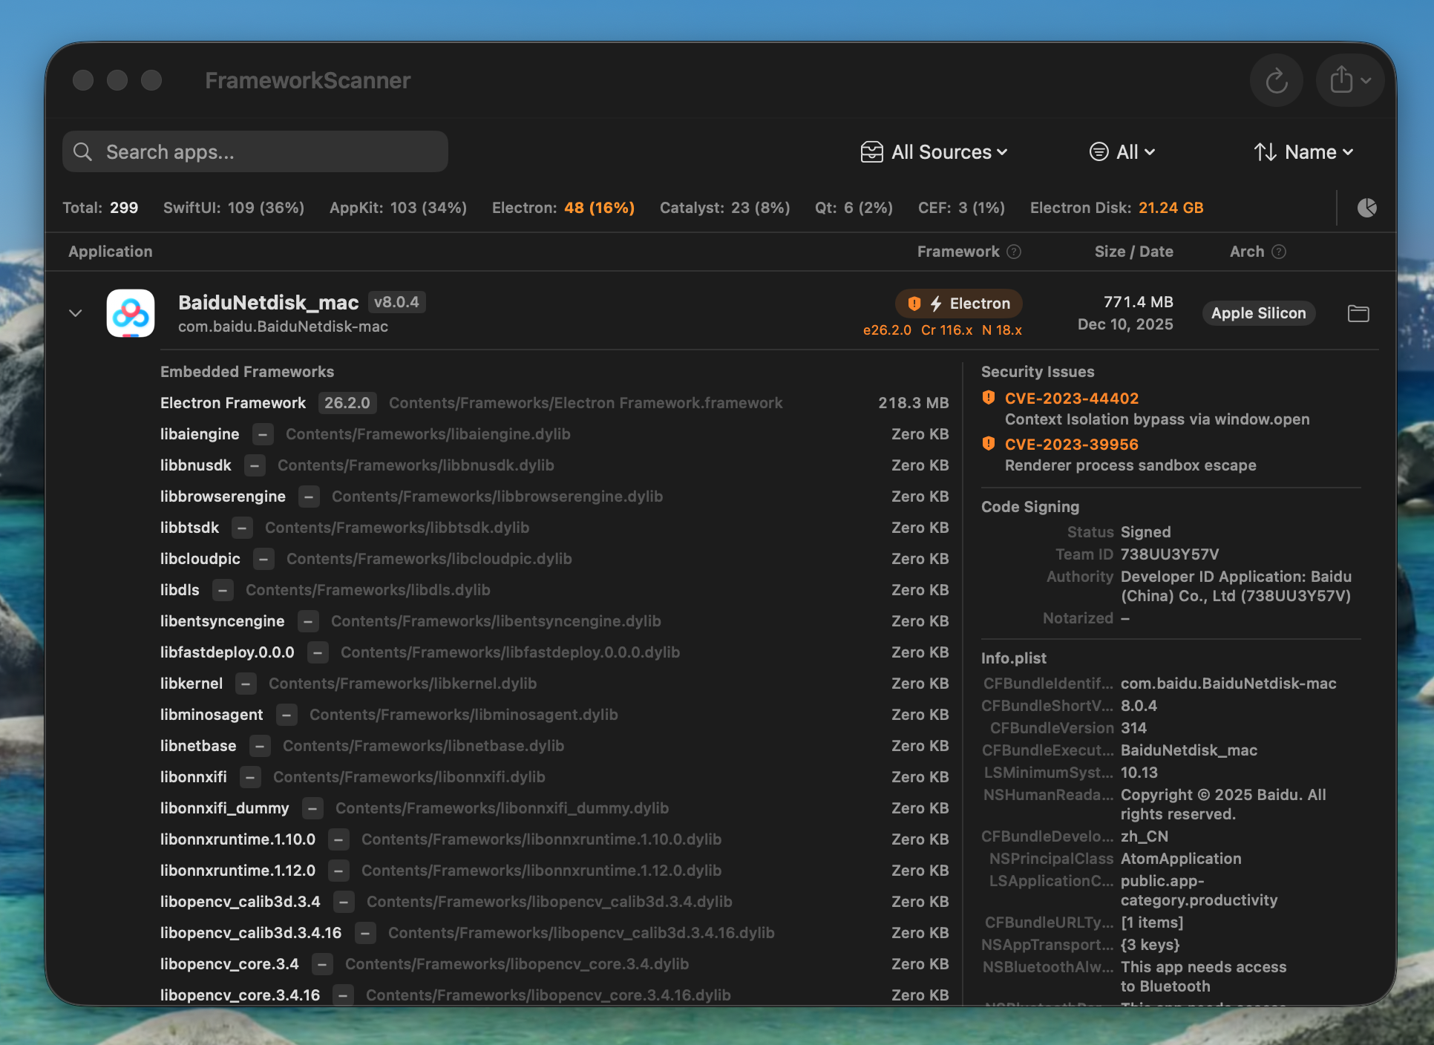Click the dash badge beside libbtsdk
The image size is (1434, 1045).
point(242,528)
